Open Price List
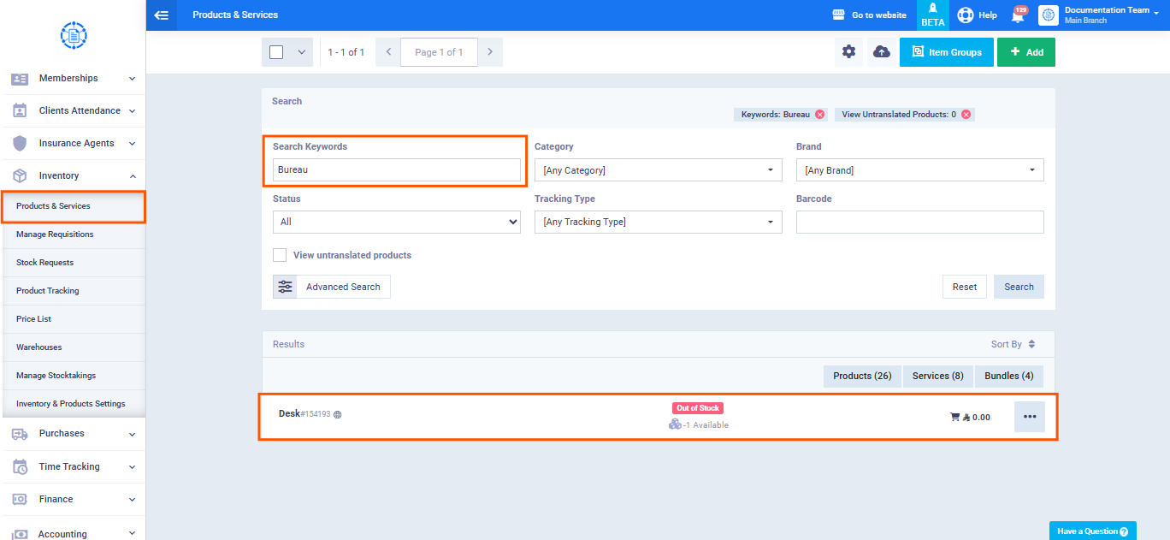The image size is (1170, 540). tap(74, 319)
